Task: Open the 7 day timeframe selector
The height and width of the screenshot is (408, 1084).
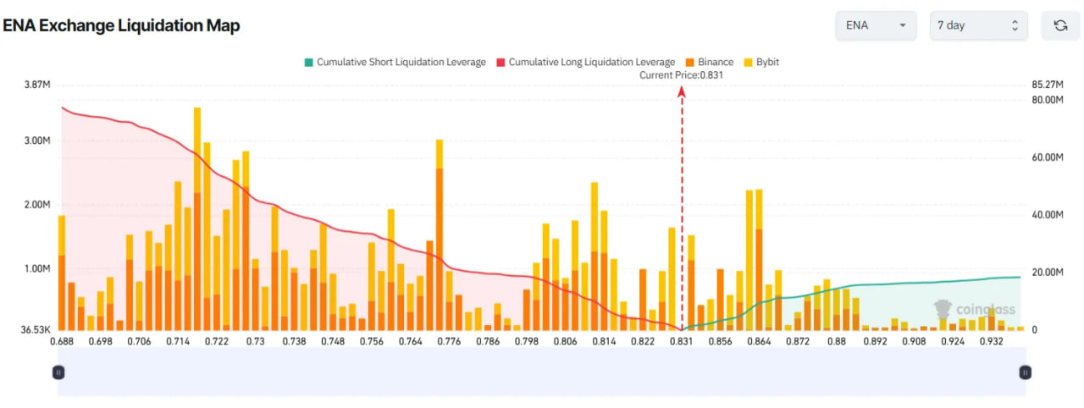Action: pyautogui.click(x=978, y=25)
